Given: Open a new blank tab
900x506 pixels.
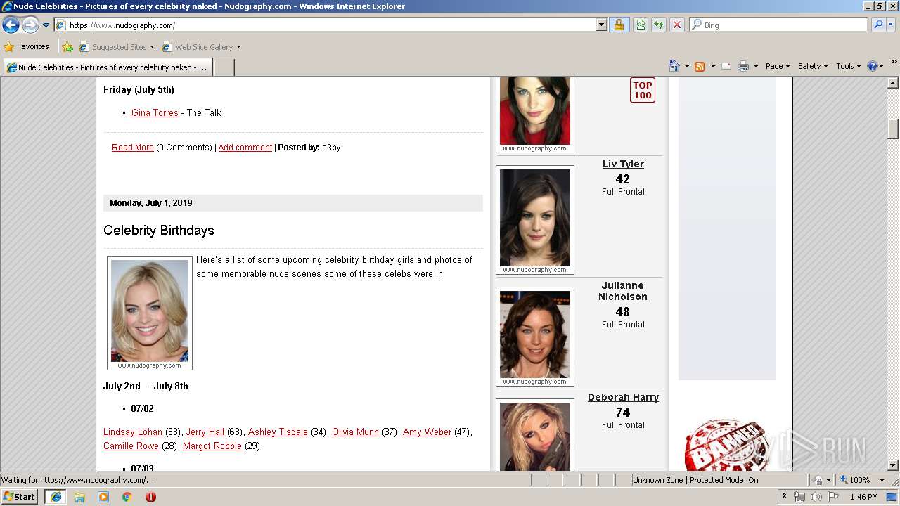Looking at the screenshot, I should 224,67.
